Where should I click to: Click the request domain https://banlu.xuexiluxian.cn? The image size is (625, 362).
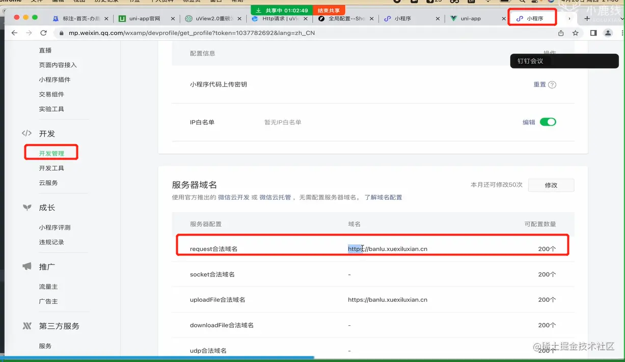tap(388, 249)
